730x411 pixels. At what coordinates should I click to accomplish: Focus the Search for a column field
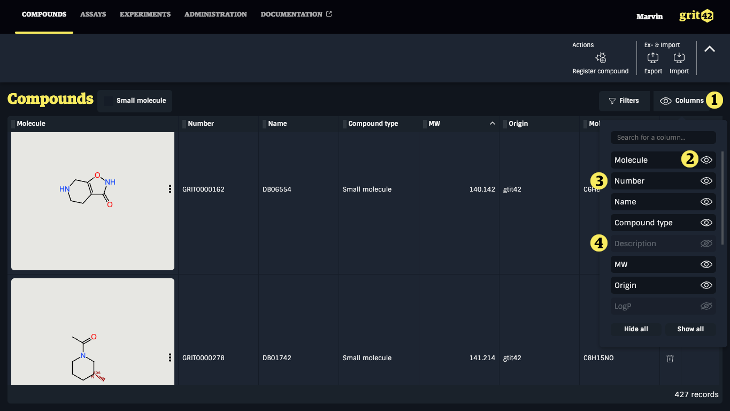663,138
